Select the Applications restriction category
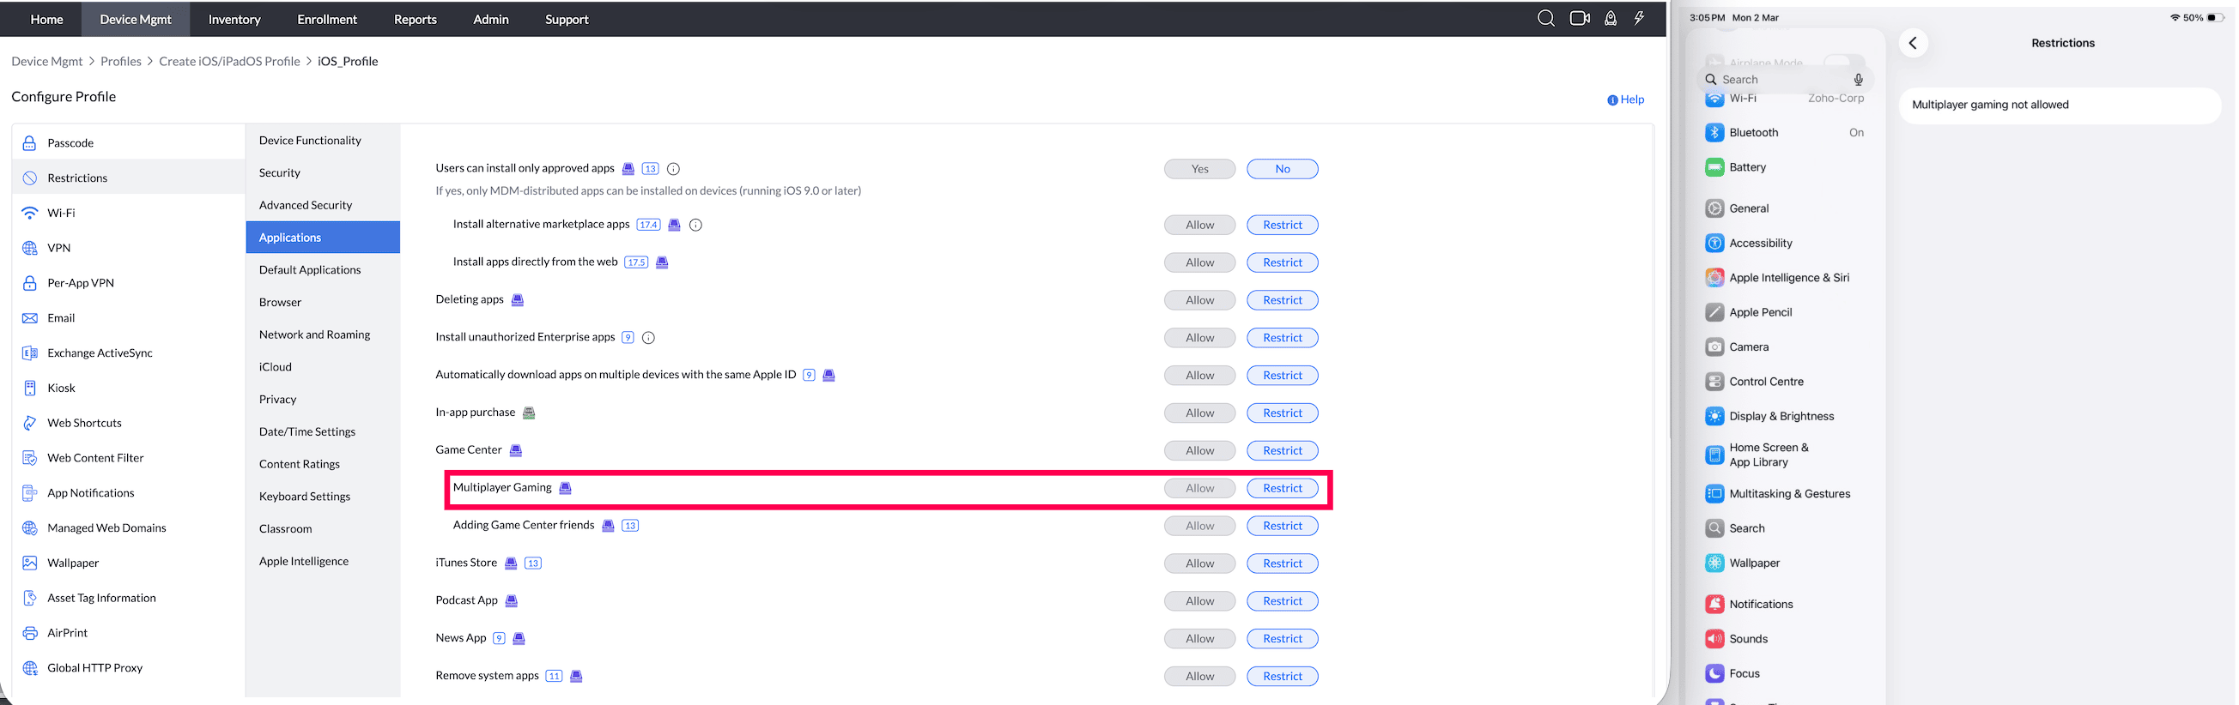Image resolution: width=2239 pixels, height=705 pixels. click(x=323, y=238)
